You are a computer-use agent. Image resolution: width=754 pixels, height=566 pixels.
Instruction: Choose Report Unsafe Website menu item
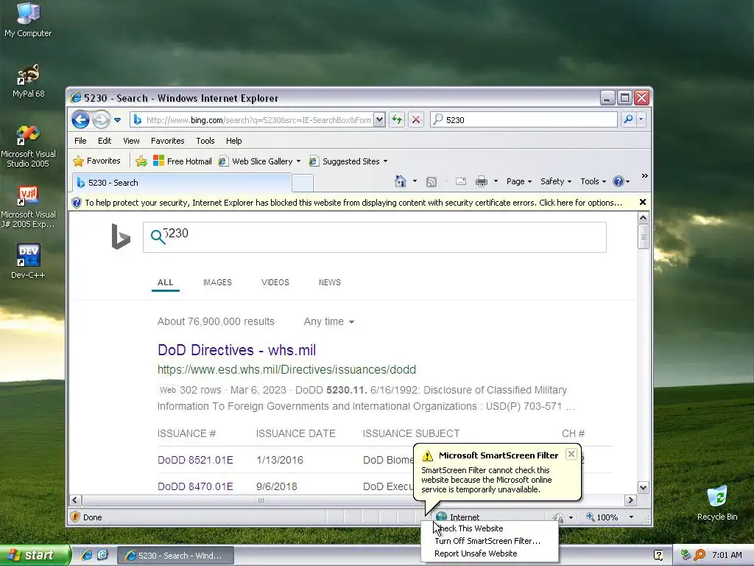click(490, 553)
